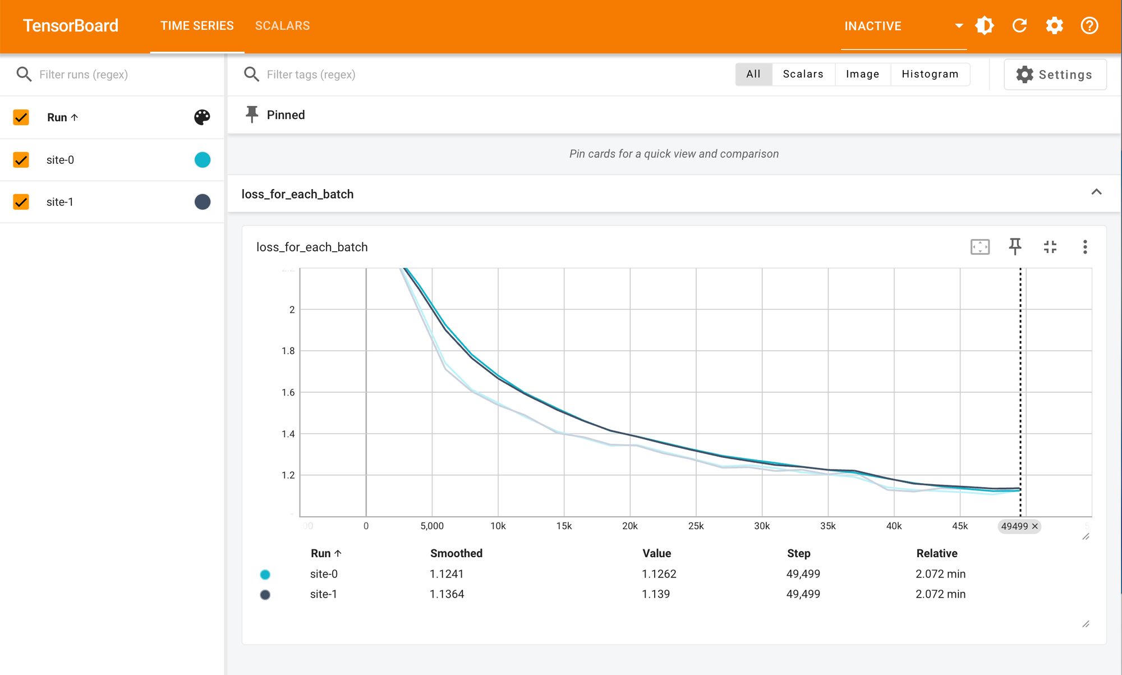Screen dimensions: 1122x675
Task: Open the help question mark icon
Action: (x=1089, y=26)
